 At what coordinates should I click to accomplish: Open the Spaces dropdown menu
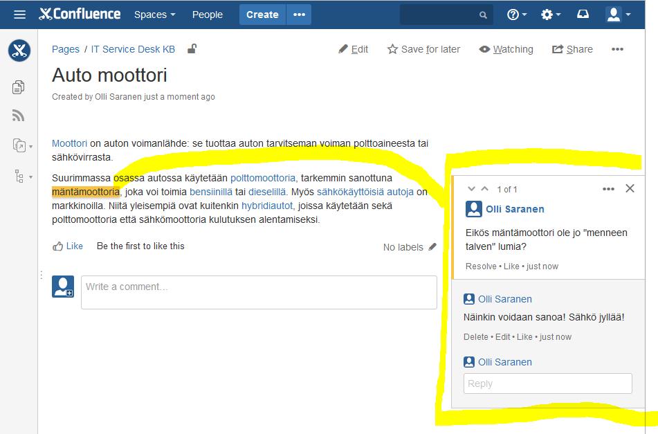click(154, 15)
